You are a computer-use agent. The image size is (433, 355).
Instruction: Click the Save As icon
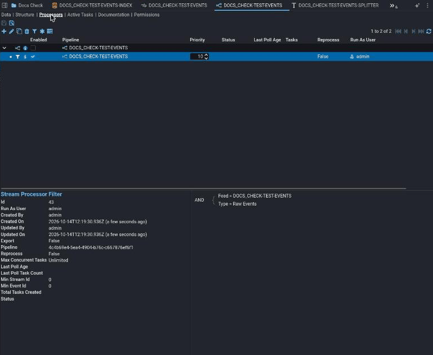pos(11,23)
